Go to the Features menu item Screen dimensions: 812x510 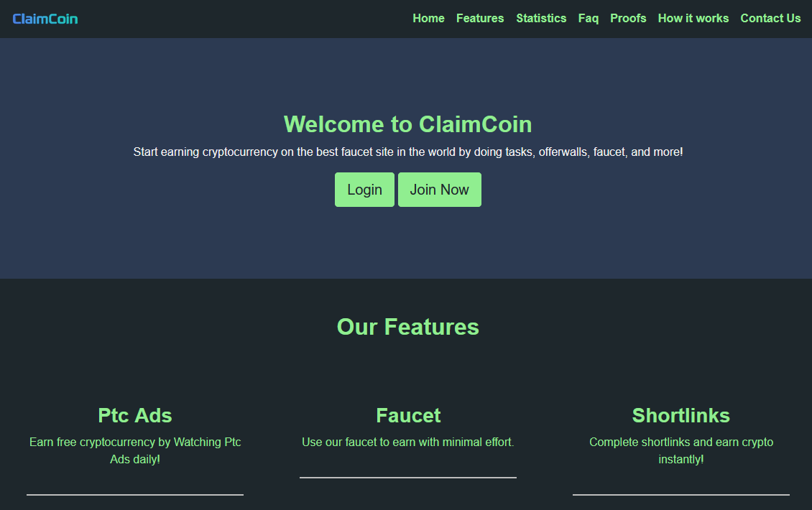tap(479, 18)
